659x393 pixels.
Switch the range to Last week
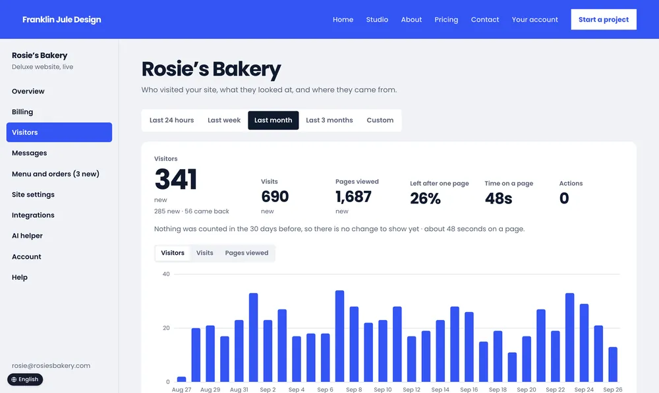[224, 120]
